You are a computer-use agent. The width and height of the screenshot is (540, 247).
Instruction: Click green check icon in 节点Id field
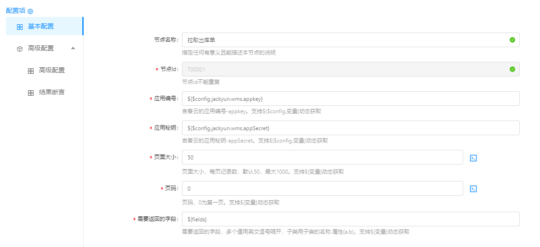point(512,69)
